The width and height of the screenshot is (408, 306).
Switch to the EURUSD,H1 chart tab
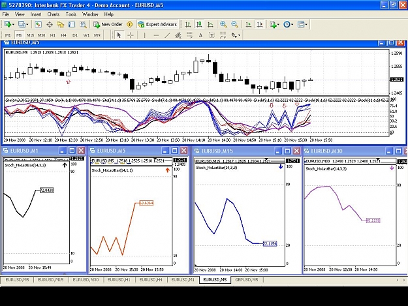click(x=119, y=280)
